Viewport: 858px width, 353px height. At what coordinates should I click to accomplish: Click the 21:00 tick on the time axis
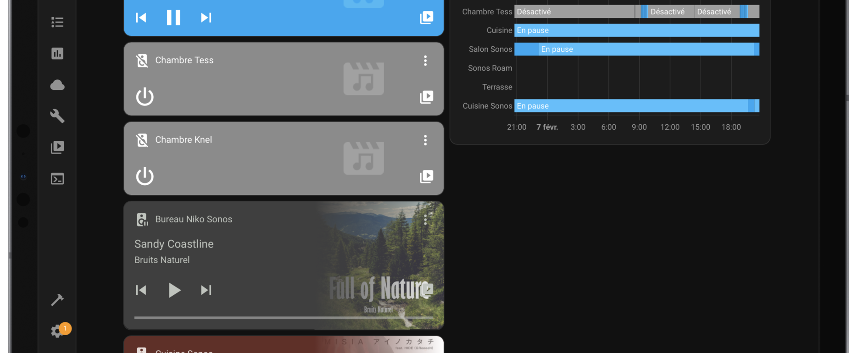pyautogui.click(x=517, y=127)
